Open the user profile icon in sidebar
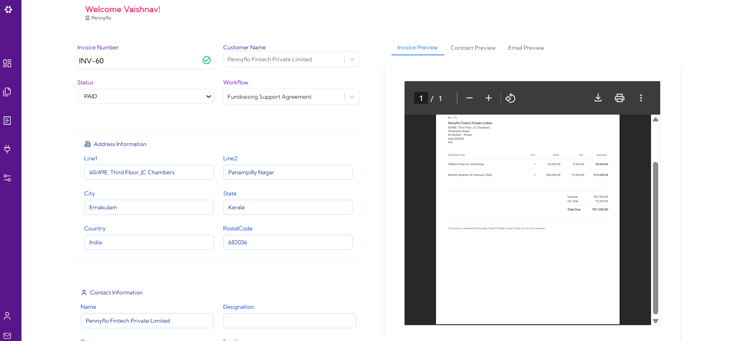747x341 pixels. pos(7,316)
